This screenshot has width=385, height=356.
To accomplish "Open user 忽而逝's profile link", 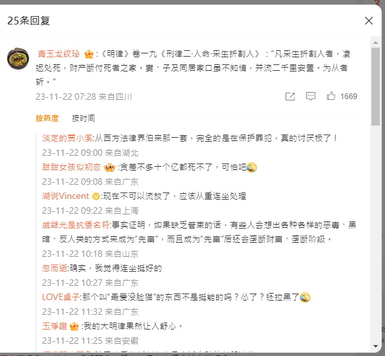I will point(55,268).
